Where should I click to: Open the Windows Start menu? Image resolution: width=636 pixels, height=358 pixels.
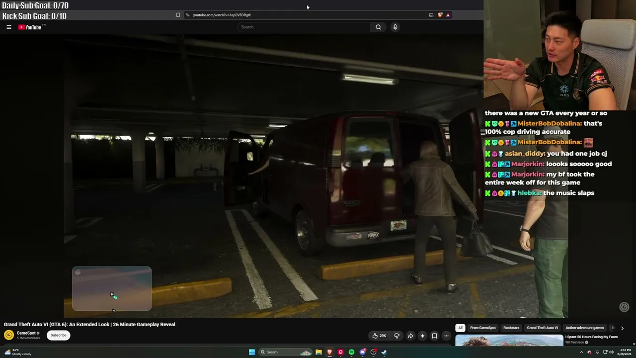pyautogui.click(x=252, y=352)
